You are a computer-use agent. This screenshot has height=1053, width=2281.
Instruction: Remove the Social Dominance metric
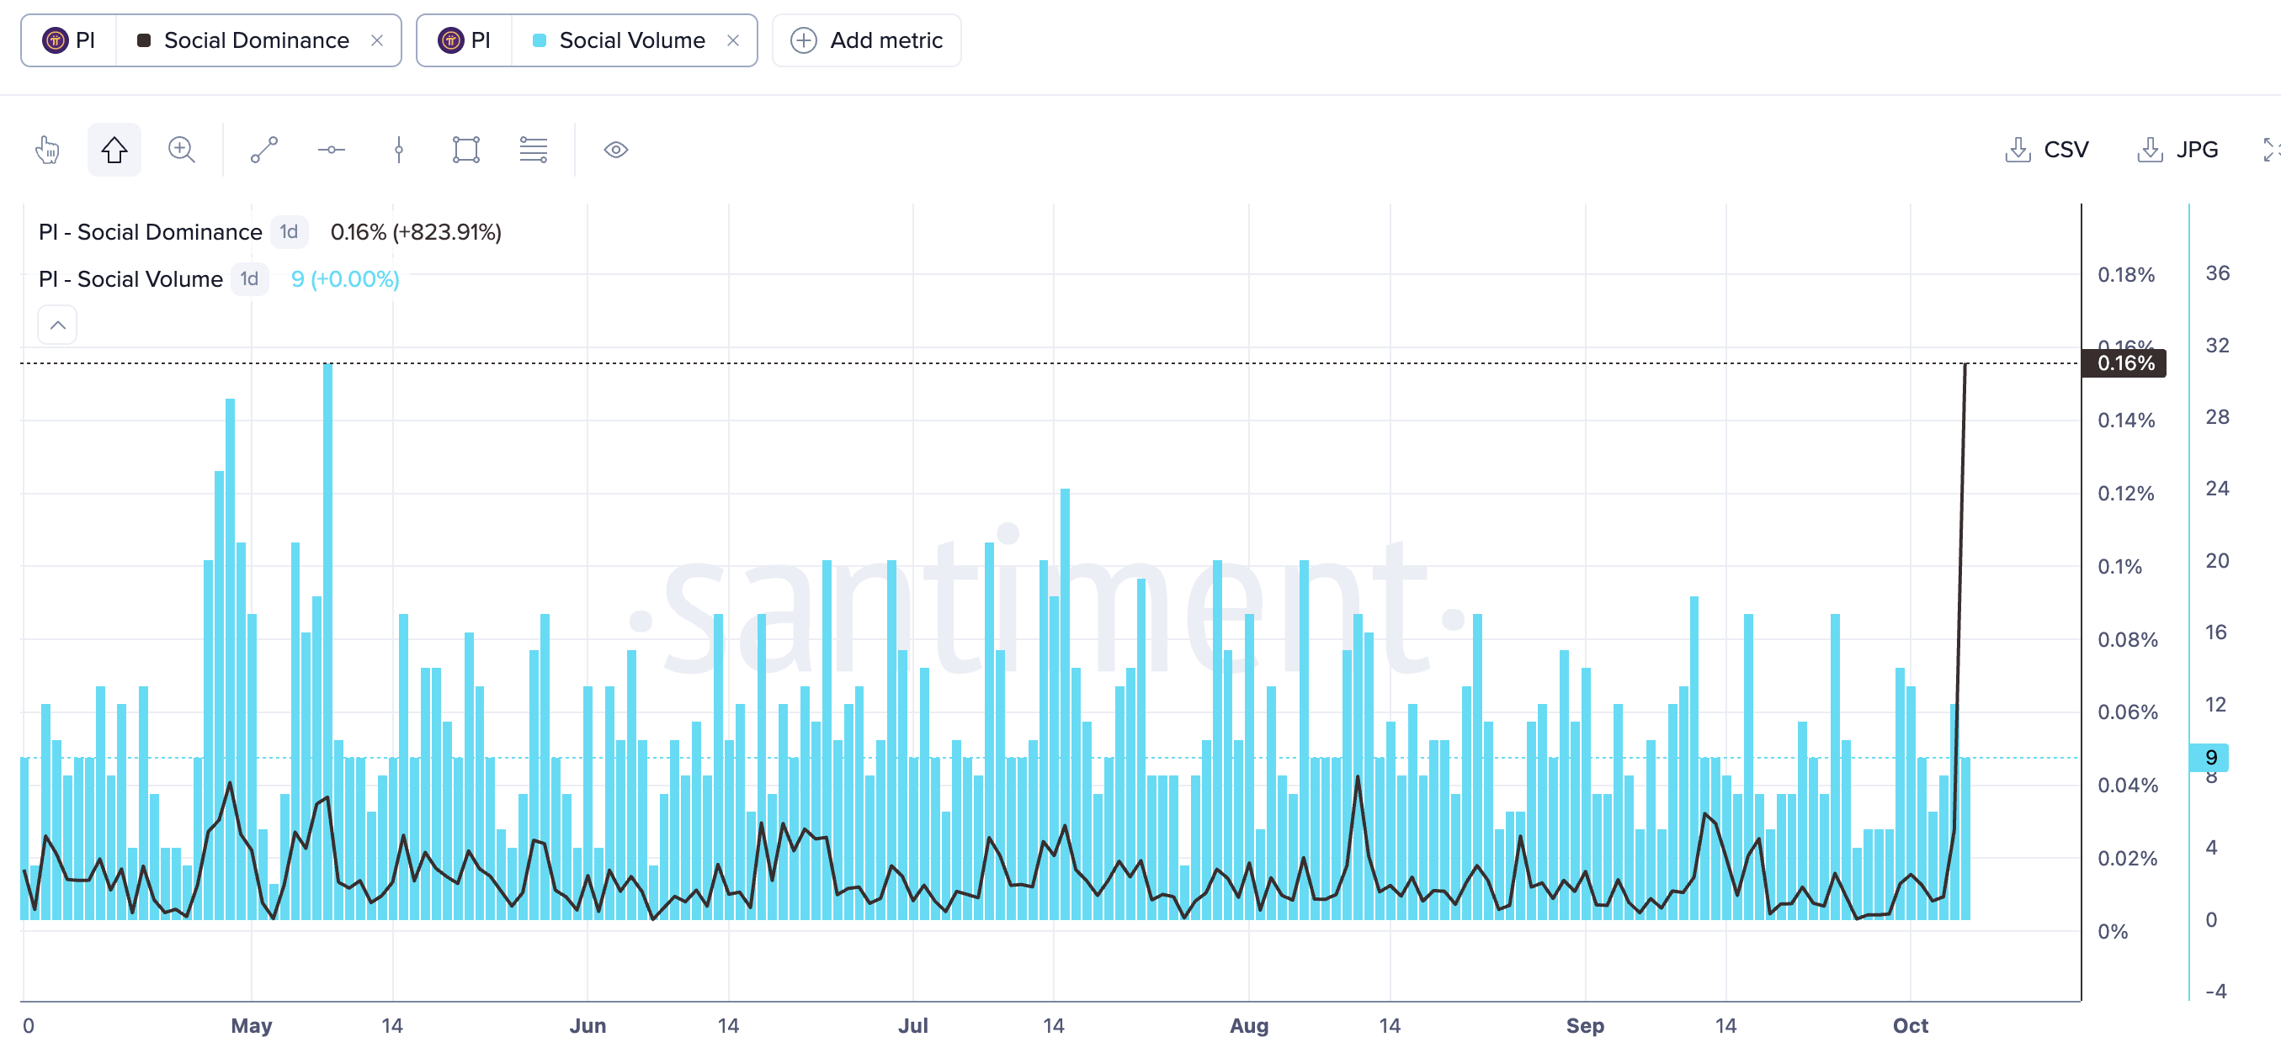(377, 40)
